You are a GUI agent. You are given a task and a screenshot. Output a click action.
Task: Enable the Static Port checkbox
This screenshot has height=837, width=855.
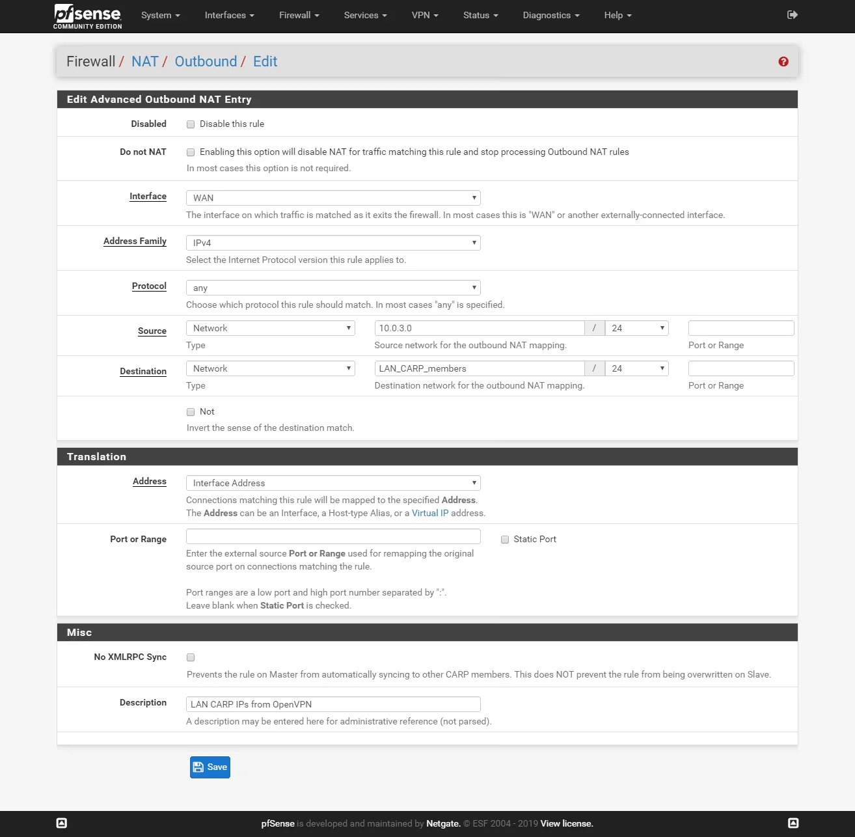(x=504, y=539)
